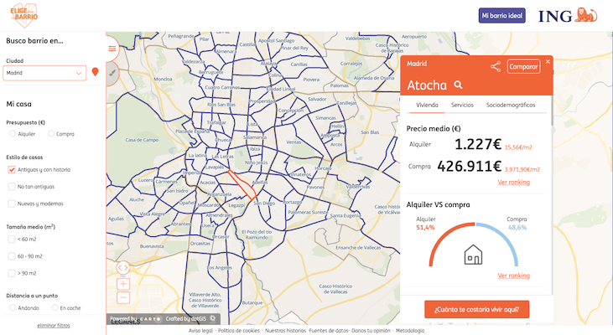
Task: Click the dotGIS icon in attribution bar
Action: [213, 318]
